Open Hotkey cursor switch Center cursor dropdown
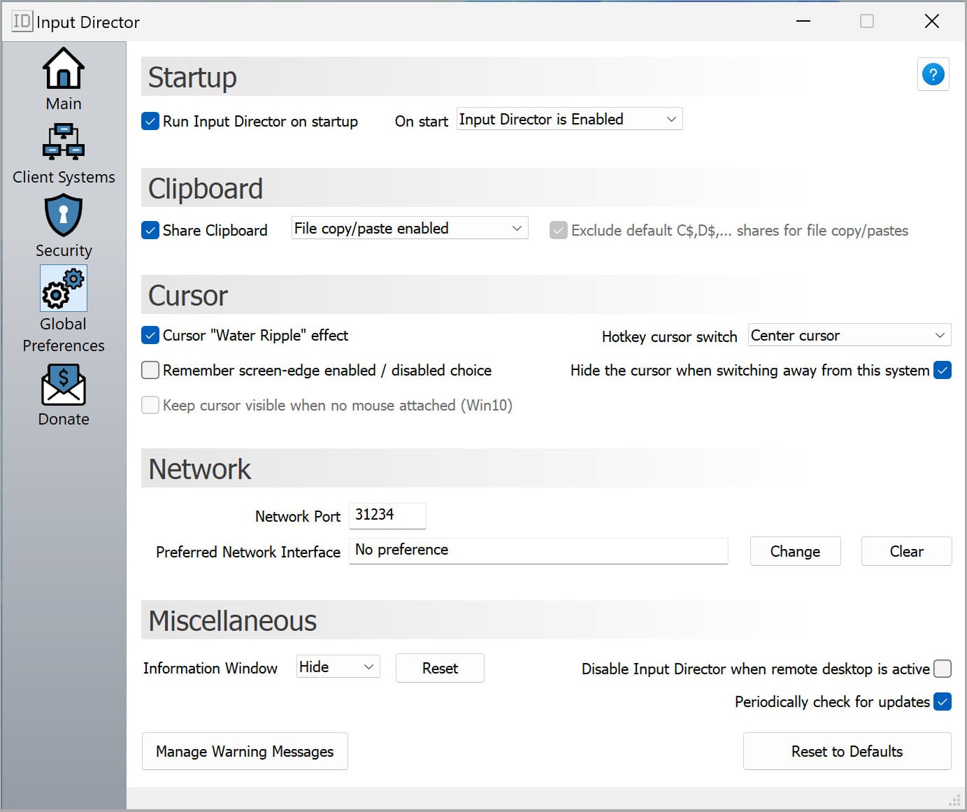Viewport: 967px width, 812px height. coord(850,335)
